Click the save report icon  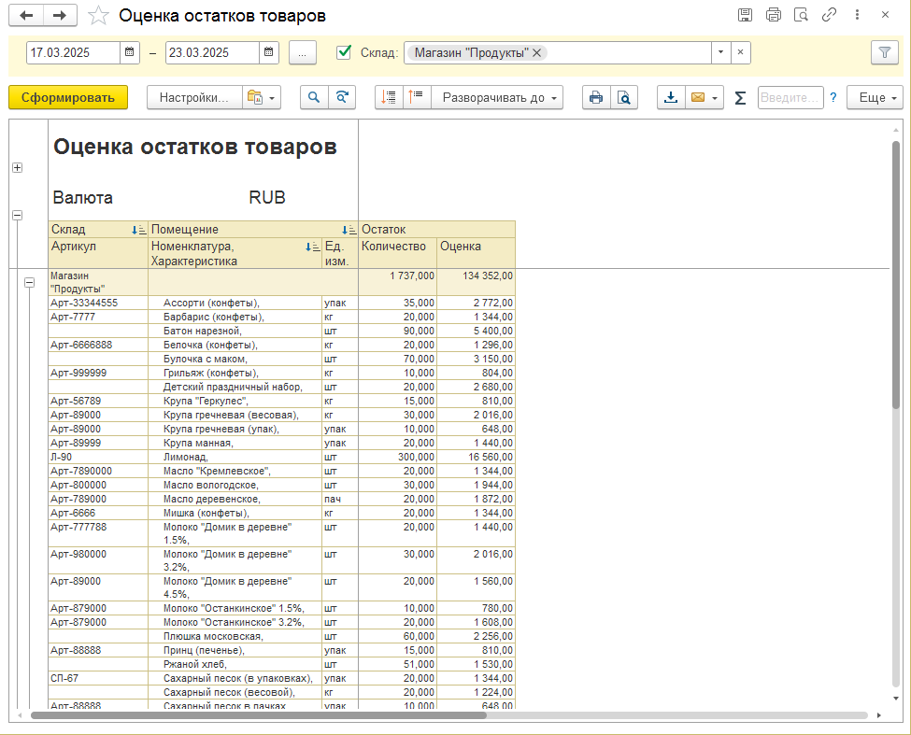(745, 15)
